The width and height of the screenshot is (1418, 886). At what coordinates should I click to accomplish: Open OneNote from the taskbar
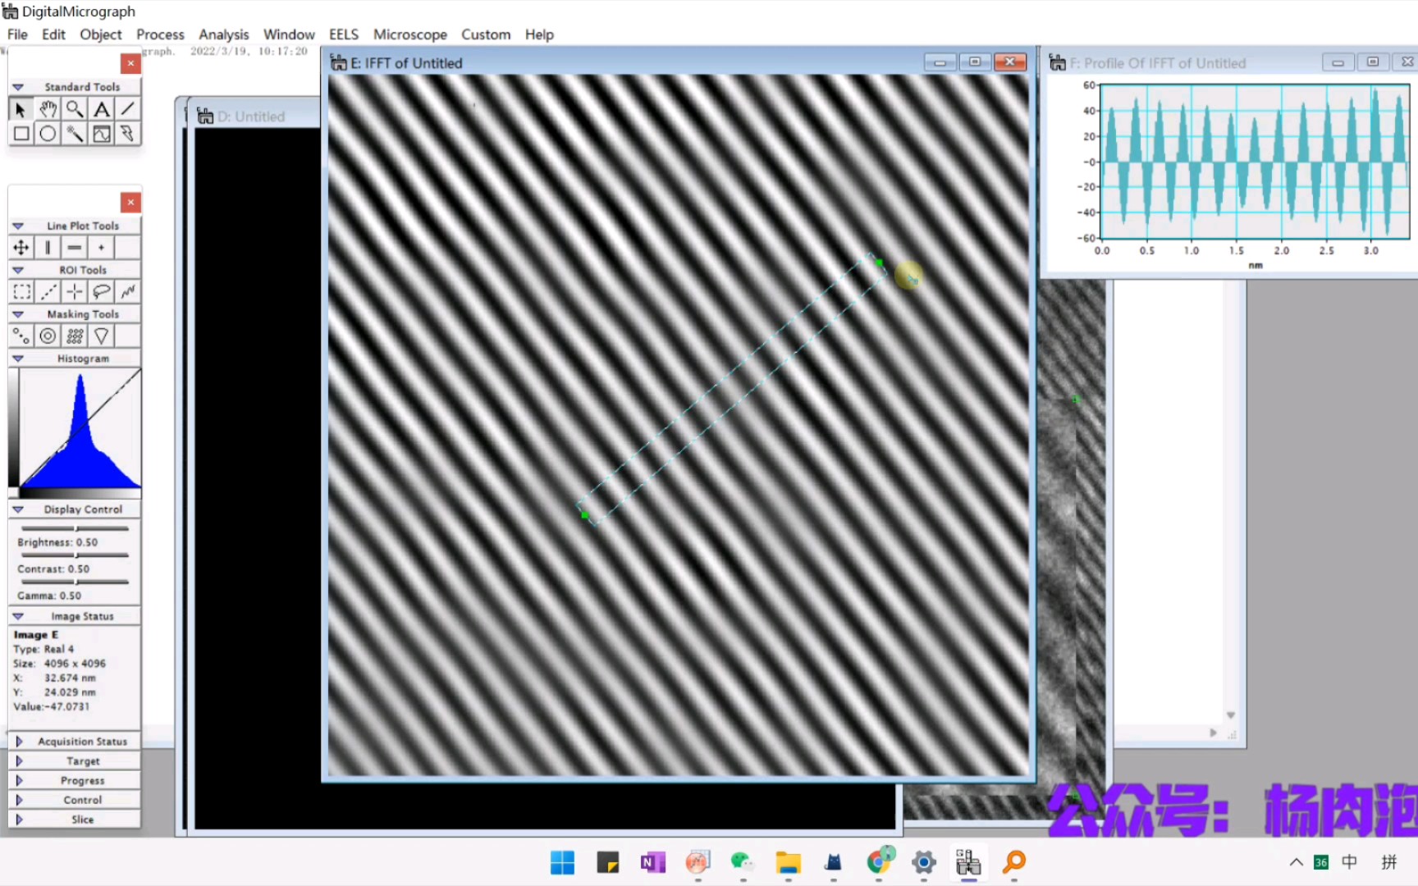click(652, 862)
